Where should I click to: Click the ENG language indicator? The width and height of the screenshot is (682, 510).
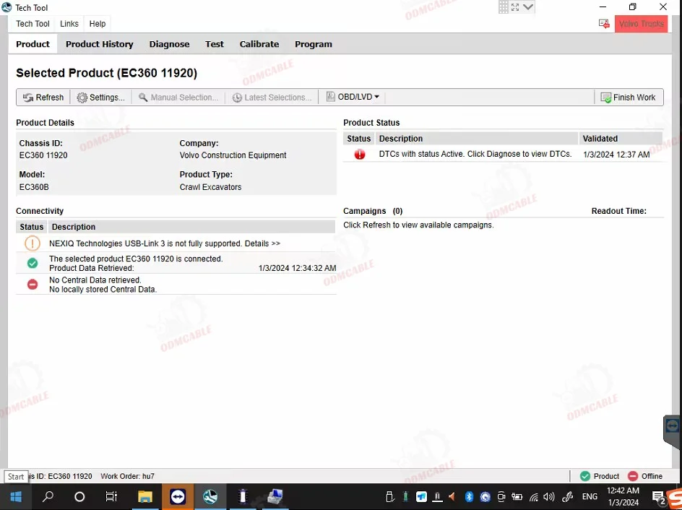590,496
